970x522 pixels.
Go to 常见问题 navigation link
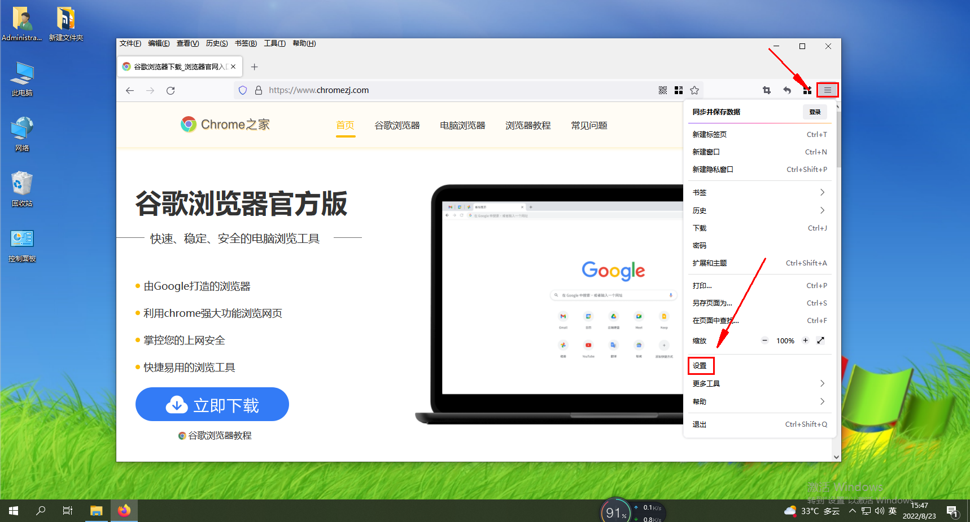589,125
